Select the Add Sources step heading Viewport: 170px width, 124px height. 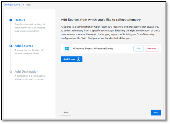24,46
